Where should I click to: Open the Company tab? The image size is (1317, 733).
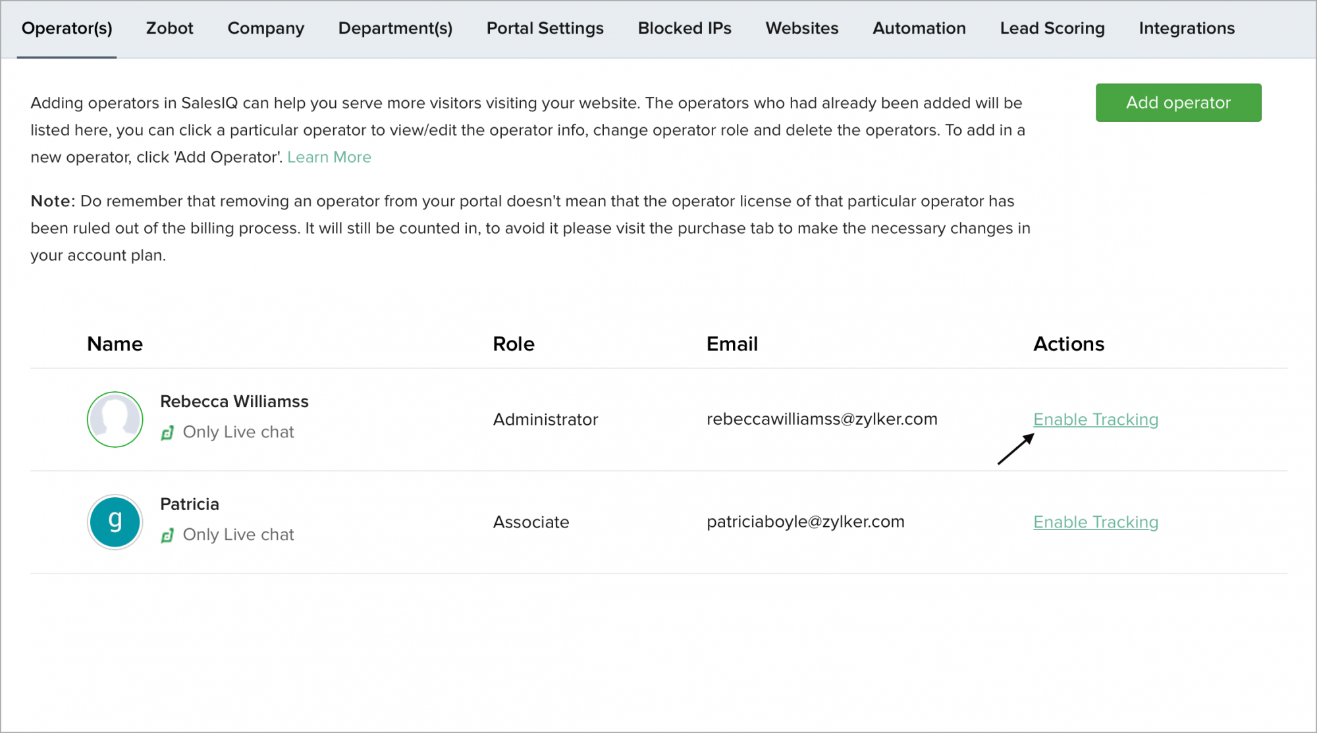pyautogui.click(x=266, y=28)
